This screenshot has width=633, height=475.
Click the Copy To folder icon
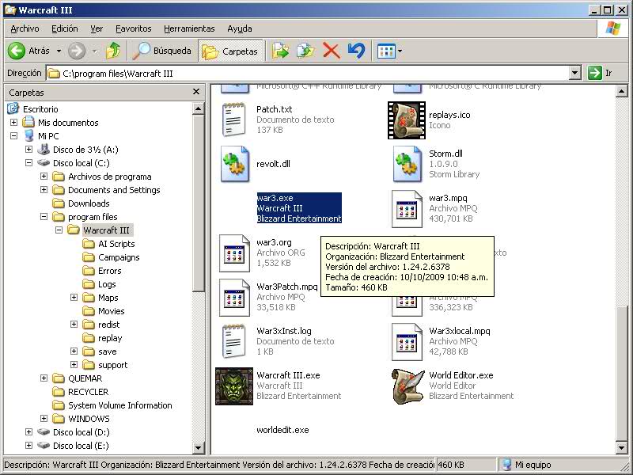point(305,51)
